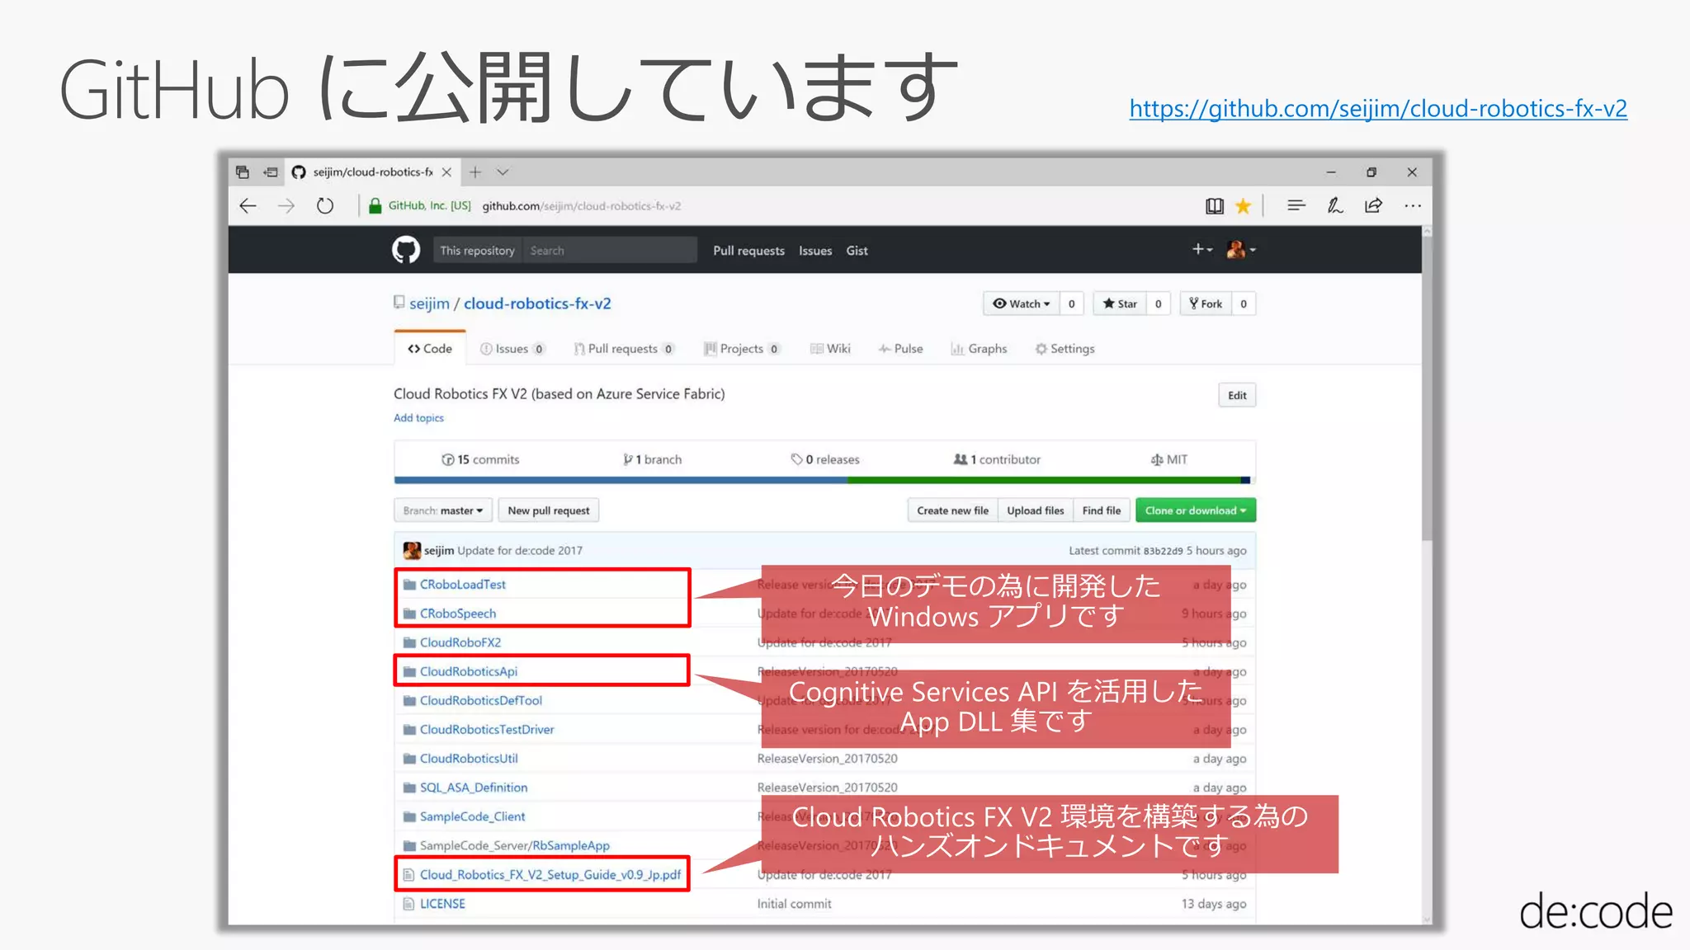Star the repository
1690x950 pixels.
click(x=1121, y=303)
